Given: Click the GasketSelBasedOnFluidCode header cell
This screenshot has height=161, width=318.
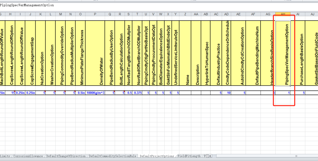Looking at the screenshot, I should click(312, 53).
